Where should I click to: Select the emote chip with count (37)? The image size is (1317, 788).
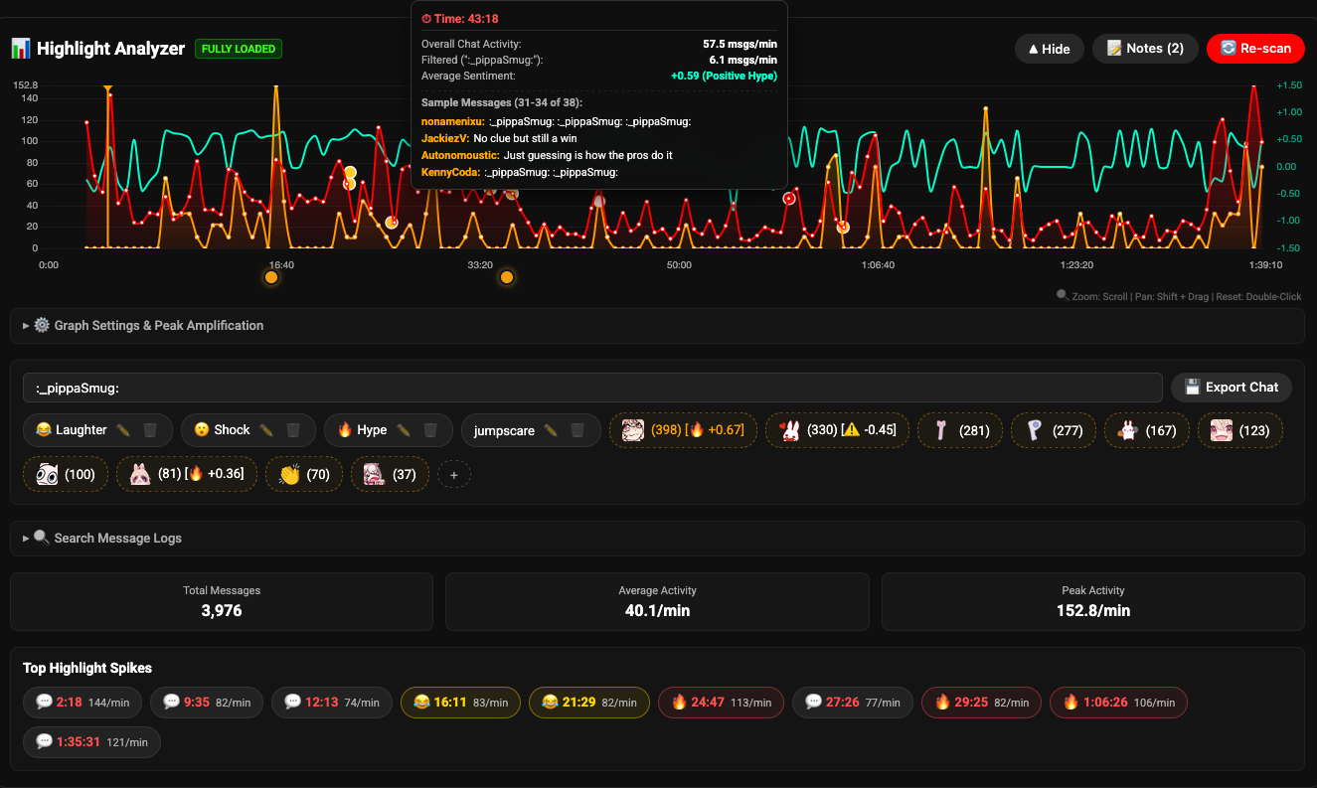pyautogui.click(x=390, y=474)
